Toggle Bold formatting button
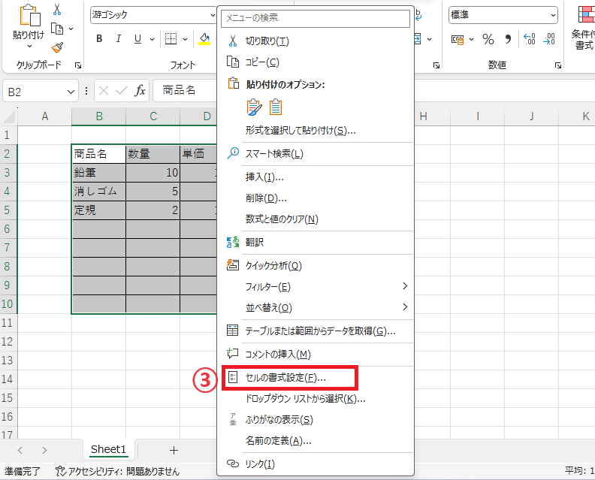 click(99, 39)
